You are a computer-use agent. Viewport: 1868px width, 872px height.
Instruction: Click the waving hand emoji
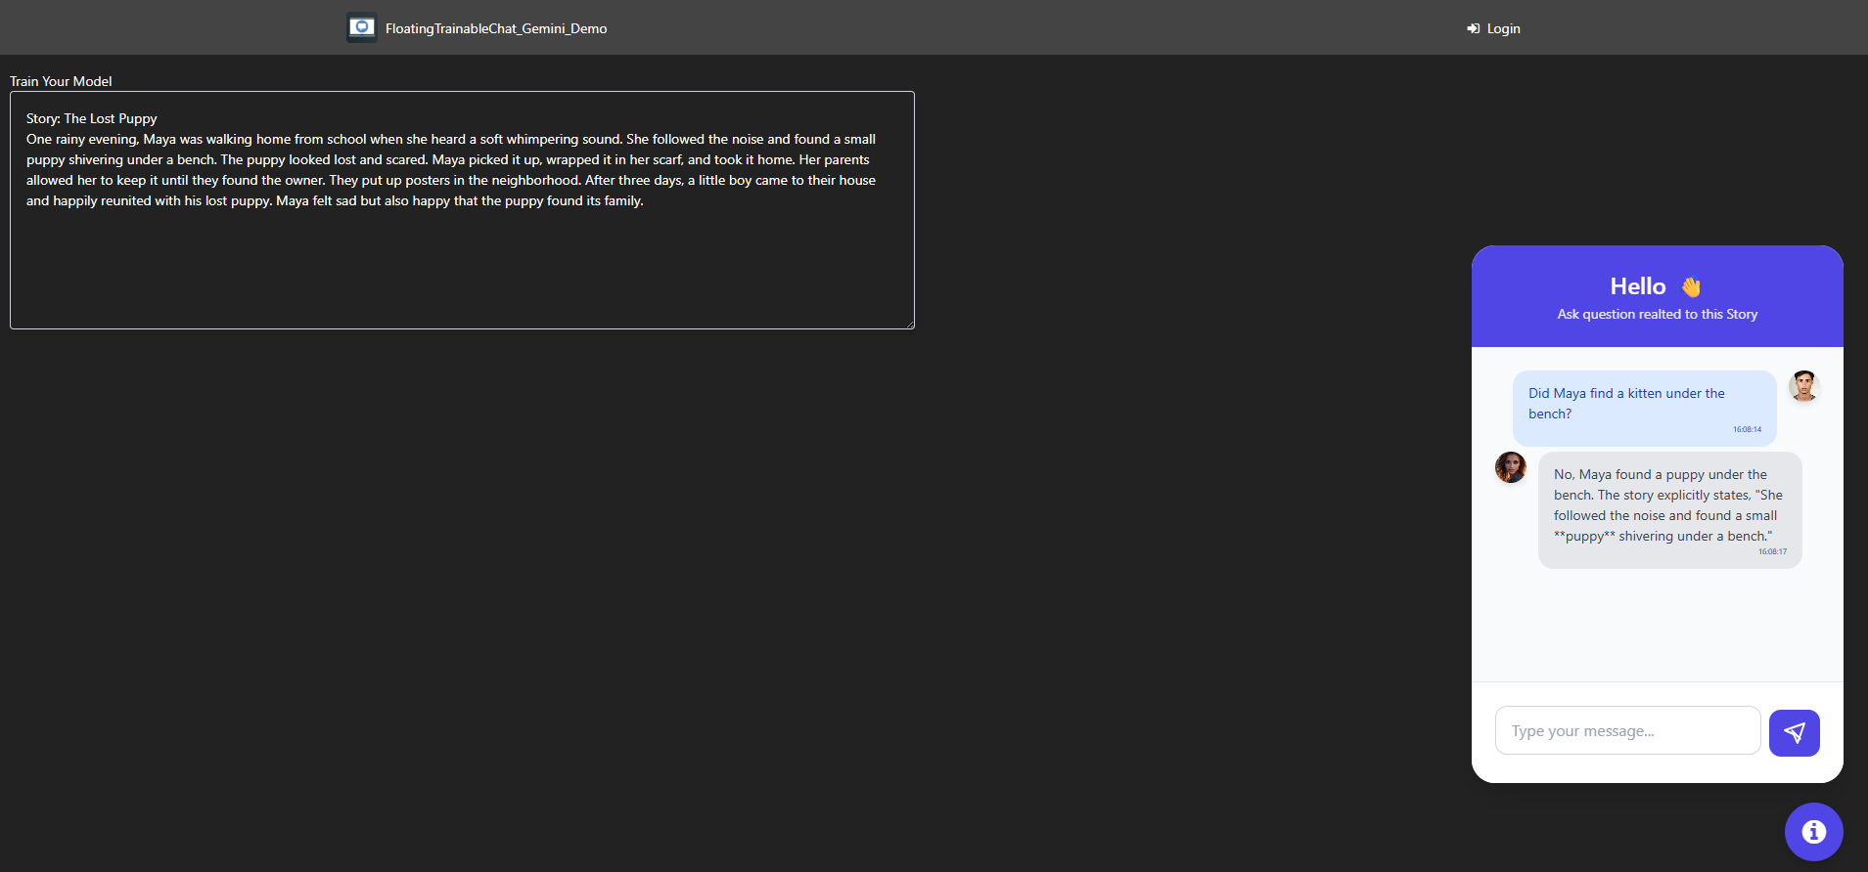tap(1691, 286)
